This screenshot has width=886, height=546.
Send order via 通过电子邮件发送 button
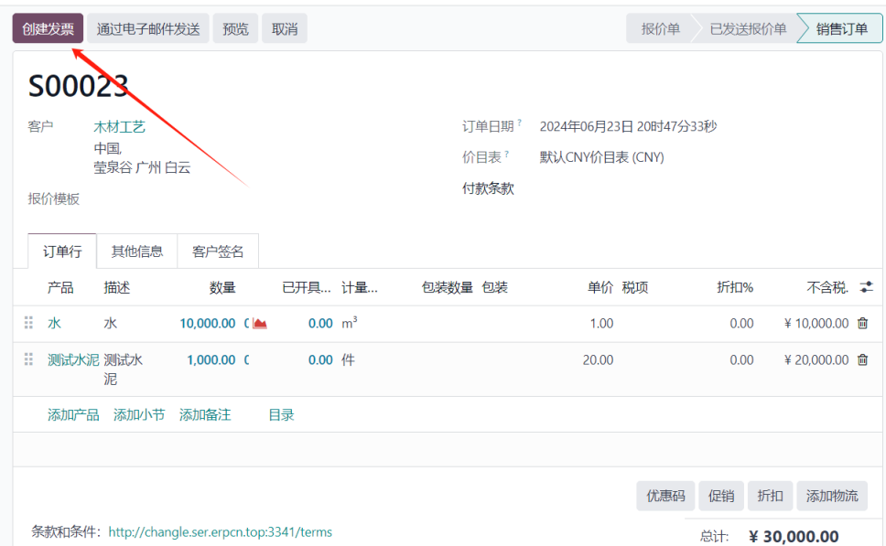(148, 28)
